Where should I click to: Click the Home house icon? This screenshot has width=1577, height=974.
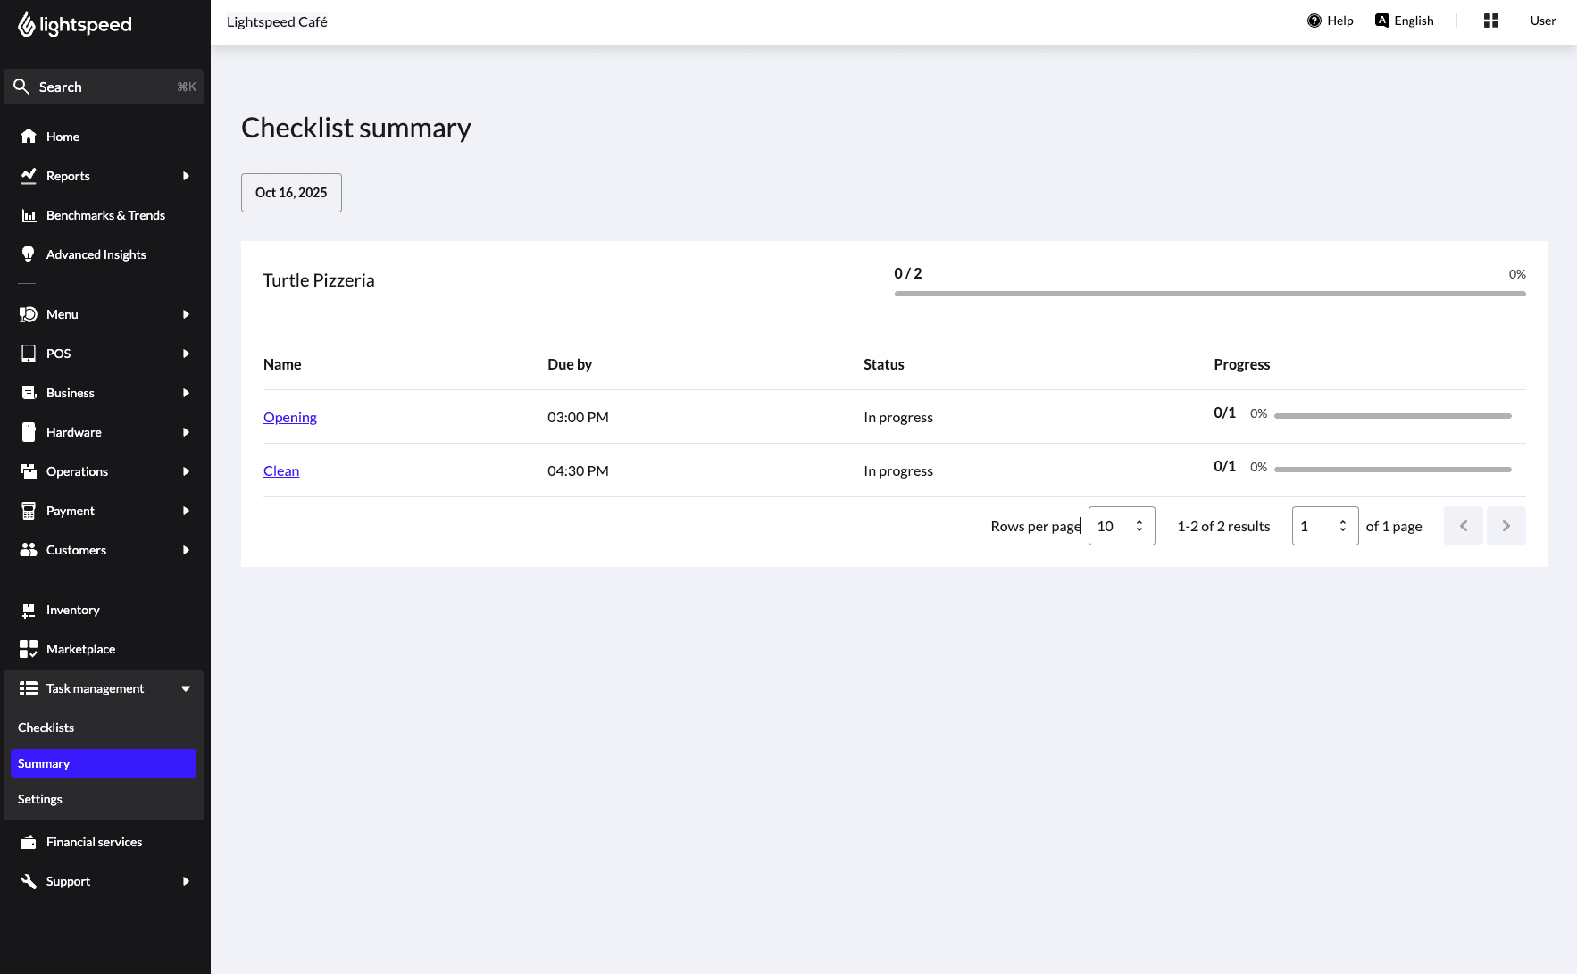click(x=29, y=137)
